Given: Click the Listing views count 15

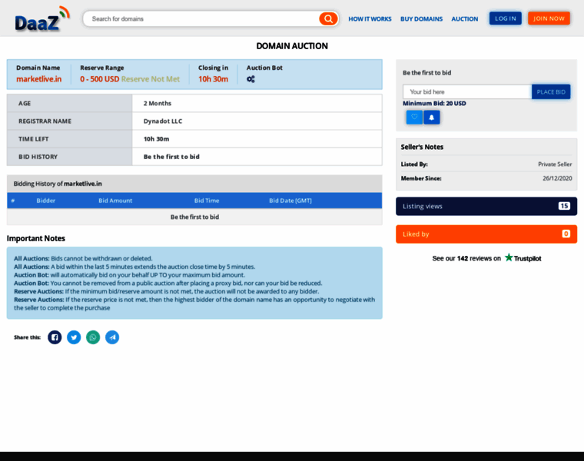Looking at the screenshot, I should 564,206.
